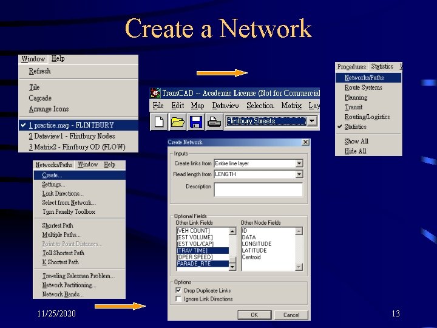Open the Map menu in TransCAD
The height and width of the screenshot is (328, 437).
198,106
